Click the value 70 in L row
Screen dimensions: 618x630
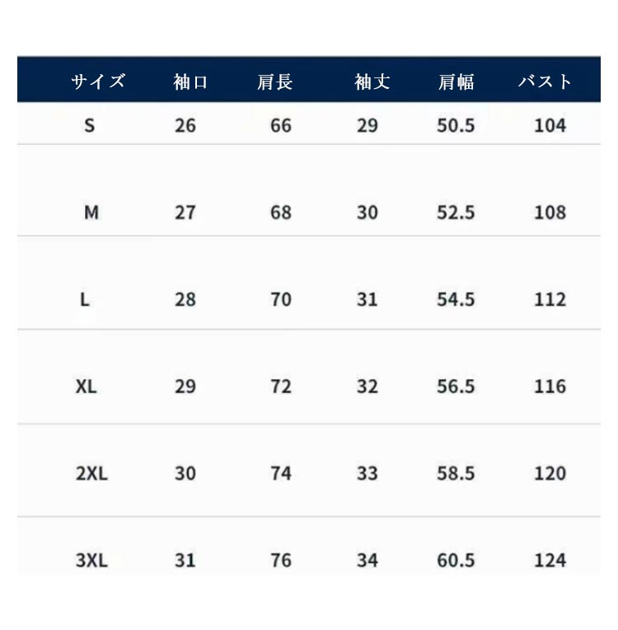(281, 300)
